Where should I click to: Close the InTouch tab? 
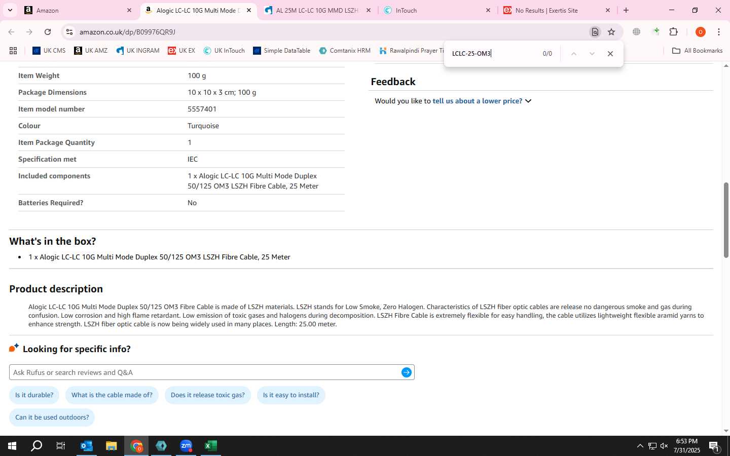[488, 10]
